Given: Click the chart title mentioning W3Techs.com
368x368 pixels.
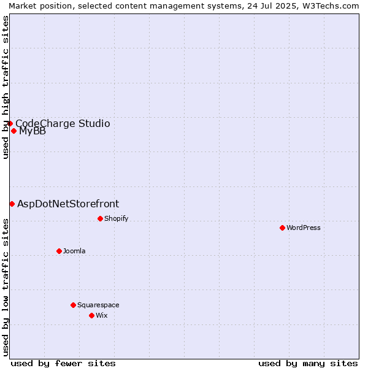Looking at the screenshot, I should tap(184, 6).
